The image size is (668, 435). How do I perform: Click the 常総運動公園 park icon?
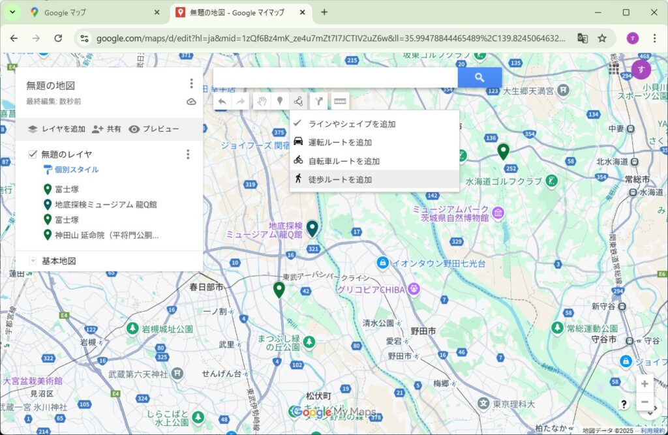tap(557, 327)
